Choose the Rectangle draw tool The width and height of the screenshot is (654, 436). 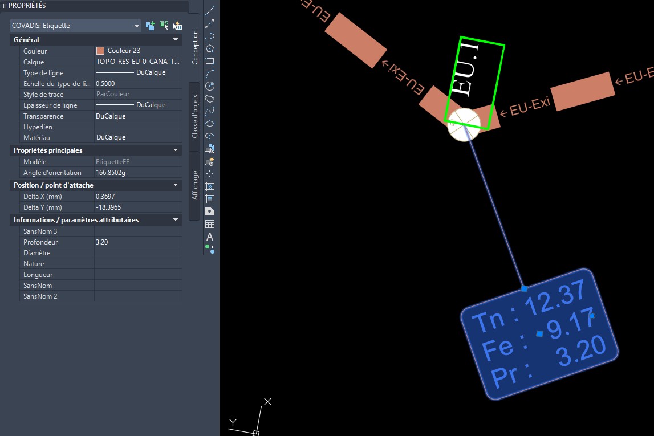point(210,61)
